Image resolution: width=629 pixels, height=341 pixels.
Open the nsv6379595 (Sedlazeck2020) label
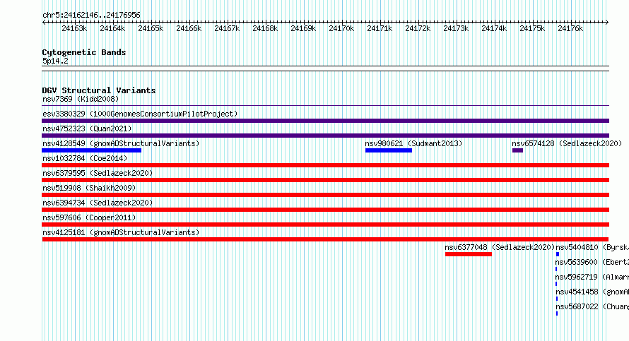(x=98, y=173)
